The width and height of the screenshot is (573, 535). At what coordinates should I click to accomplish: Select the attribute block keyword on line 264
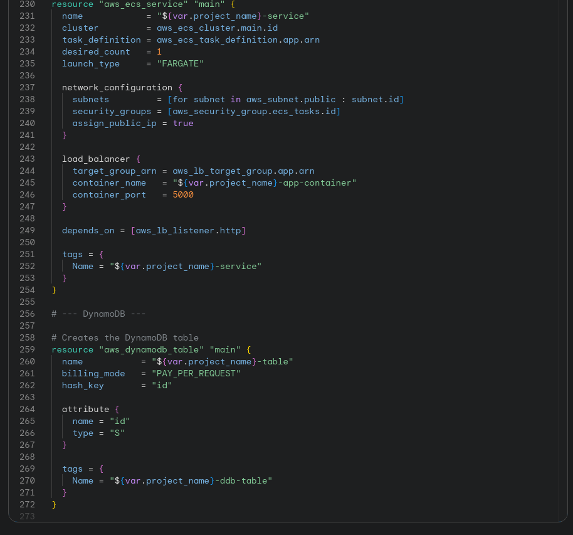coord(85,409)
